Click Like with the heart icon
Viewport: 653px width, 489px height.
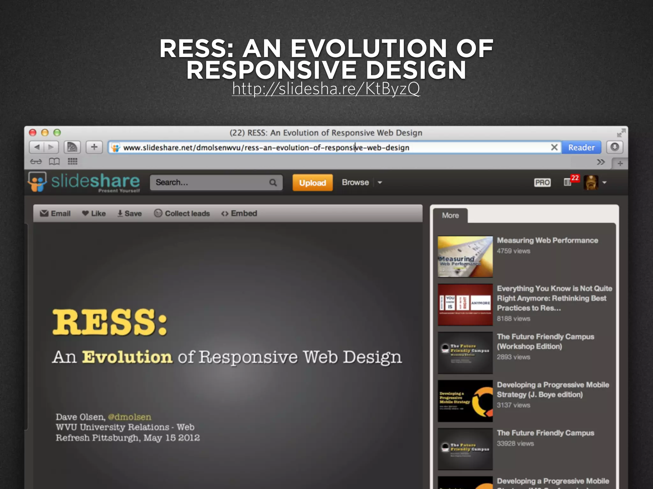tap(94, 213)
